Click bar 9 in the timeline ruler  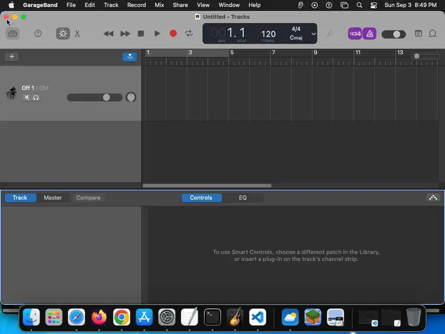(x=315, y=53)
